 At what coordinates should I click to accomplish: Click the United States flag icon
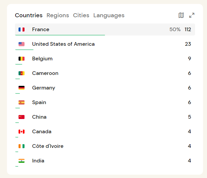[x=22, y=44]
